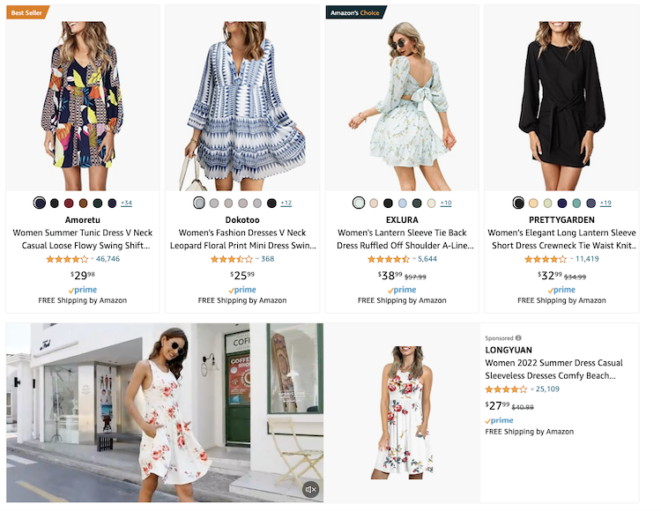Click the star rating icons for PRETTYGARDEN dress
Viewport: 661px width, 511px height.
click(x=546, y=259)
